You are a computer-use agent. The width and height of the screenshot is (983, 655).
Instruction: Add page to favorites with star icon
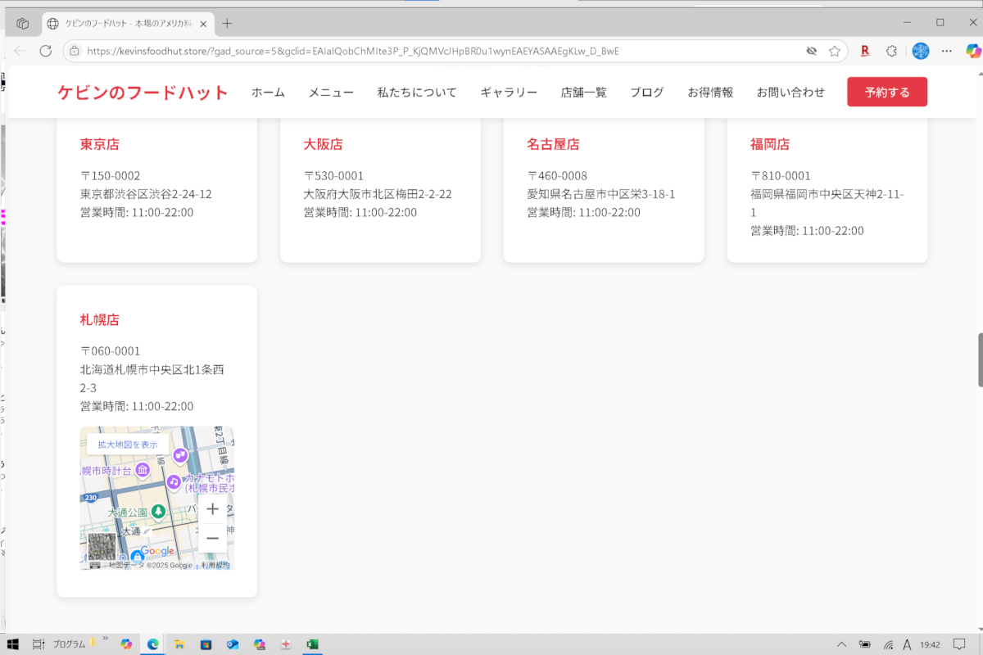(834, 51)
